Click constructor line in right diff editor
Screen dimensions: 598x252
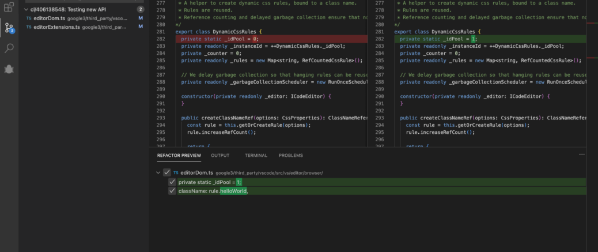[x=475, y=97]
